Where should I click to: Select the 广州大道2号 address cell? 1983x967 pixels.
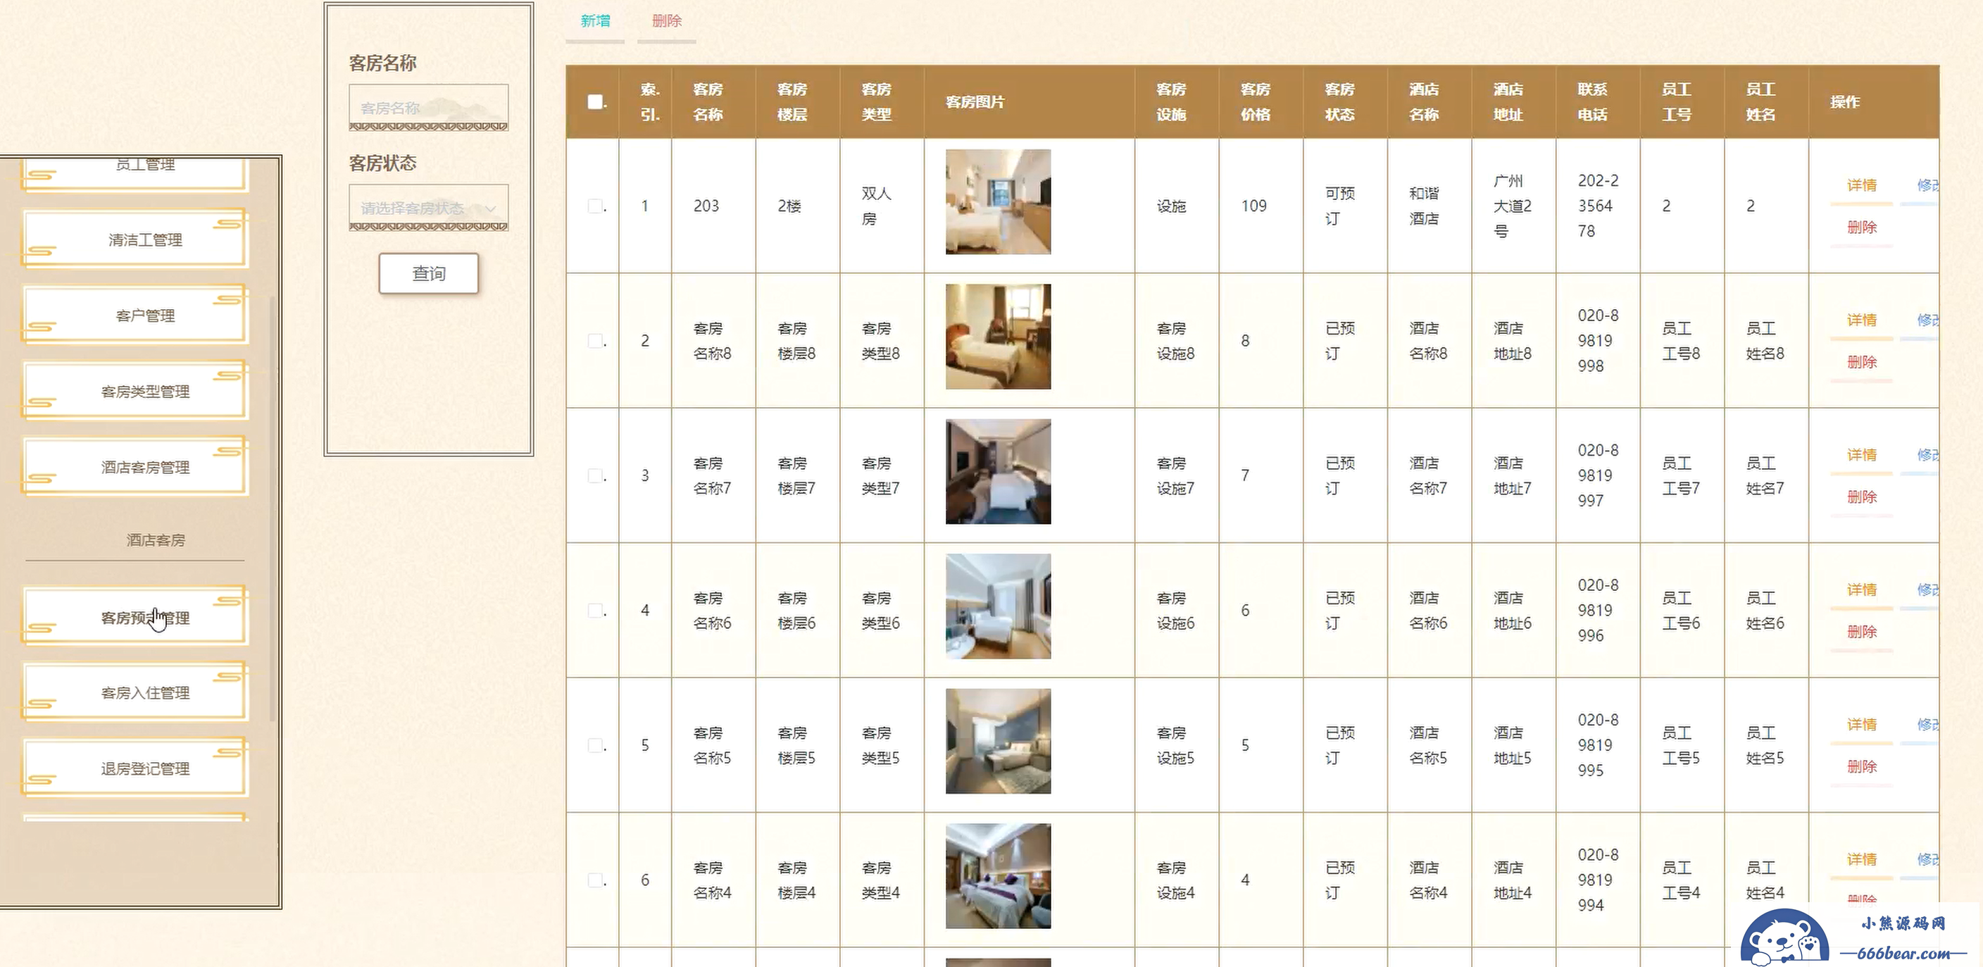pos(1512,206)
